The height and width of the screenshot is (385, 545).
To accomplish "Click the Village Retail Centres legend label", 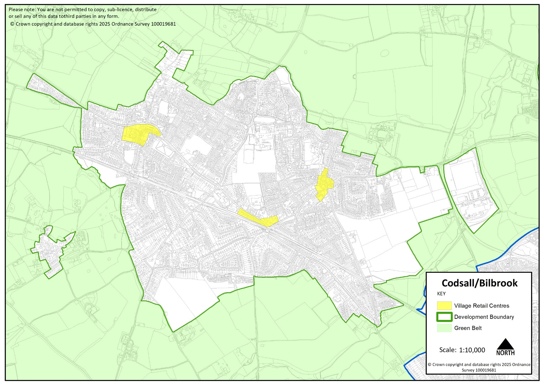I will point(482,306).
